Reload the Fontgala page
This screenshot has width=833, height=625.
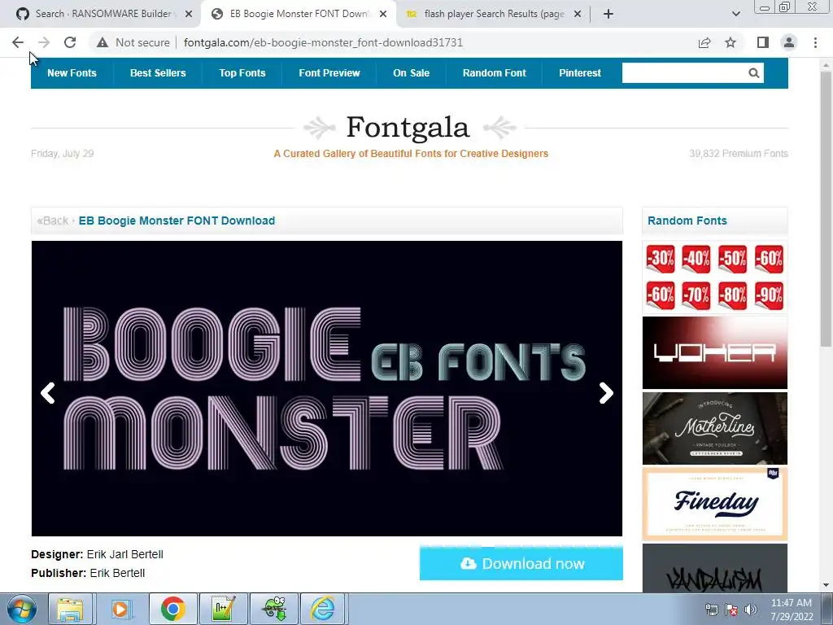(70, 42)
